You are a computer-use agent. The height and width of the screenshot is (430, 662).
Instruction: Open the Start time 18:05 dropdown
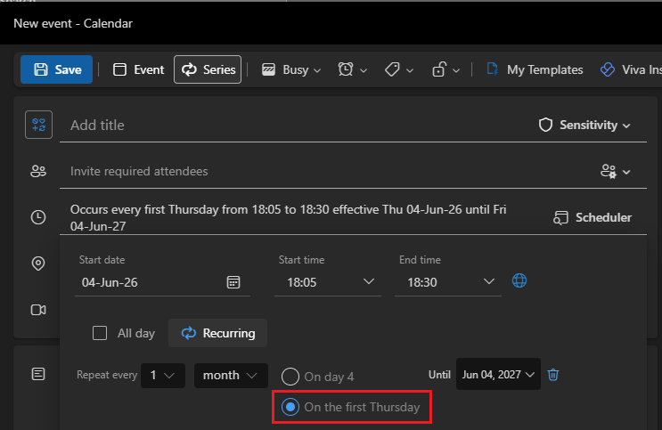(328, 282)
